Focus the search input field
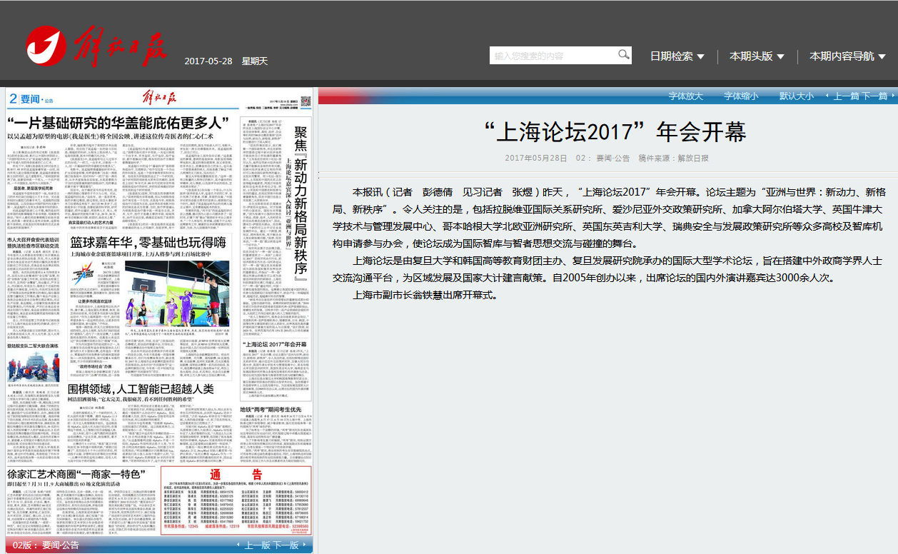The width and height of the screenshot is (898, 554). coord(553,56)
